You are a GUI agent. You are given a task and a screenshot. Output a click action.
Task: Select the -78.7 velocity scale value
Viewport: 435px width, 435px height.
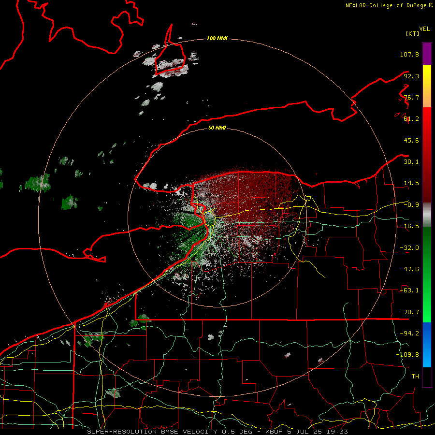pyautogui.click(x=409, y=312)
